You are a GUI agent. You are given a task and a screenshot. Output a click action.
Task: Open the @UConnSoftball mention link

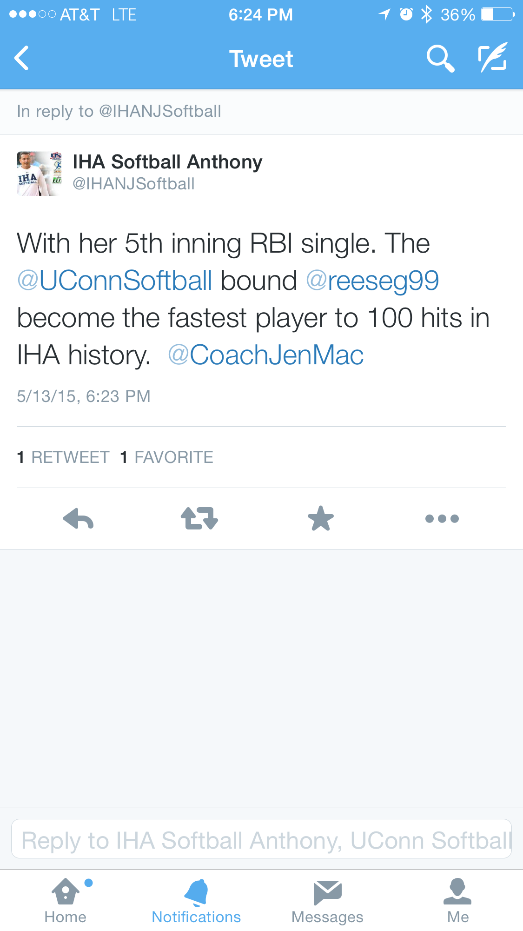(115, 281)
